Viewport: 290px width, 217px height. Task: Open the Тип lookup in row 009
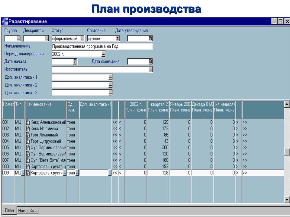coord(23,173)
